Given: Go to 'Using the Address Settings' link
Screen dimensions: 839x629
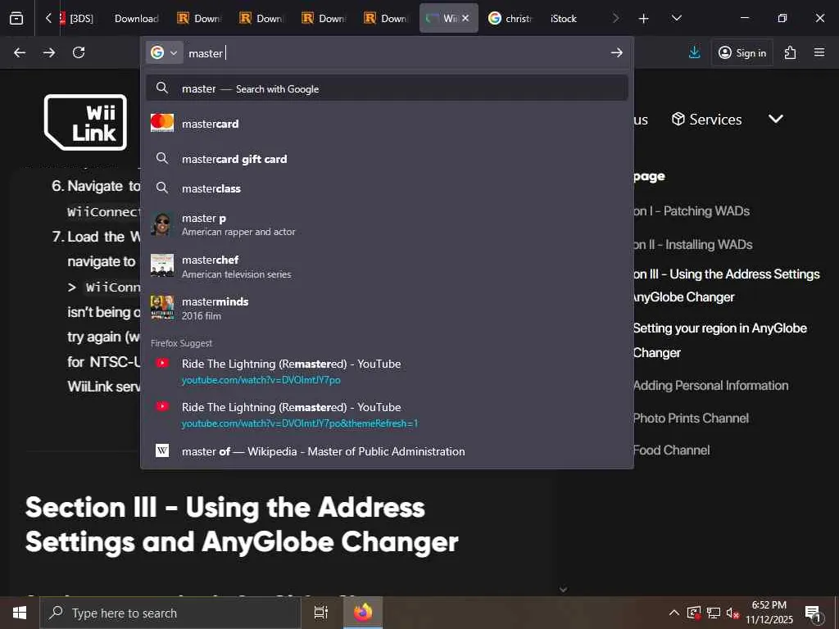Looking at the screenshot, I should coord(727,285).
